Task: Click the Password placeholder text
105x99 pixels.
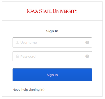Action: pos(28,56)
